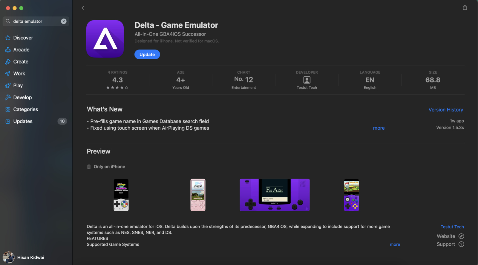Click the Testut Tech developer link
Viewport: 478px width, 265px height.
(452, 227)
